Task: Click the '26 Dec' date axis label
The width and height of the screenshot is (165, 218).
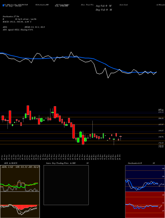Action: click(x=119, y=157)
